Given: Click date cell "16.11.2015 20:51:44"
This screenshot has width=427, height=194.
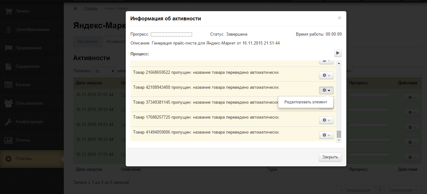Looking at the screenshot, I should (x=95, y=110).
